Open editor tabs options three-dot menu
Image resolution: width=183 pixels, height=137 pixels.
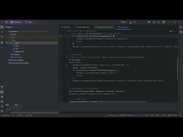[176, 27]
